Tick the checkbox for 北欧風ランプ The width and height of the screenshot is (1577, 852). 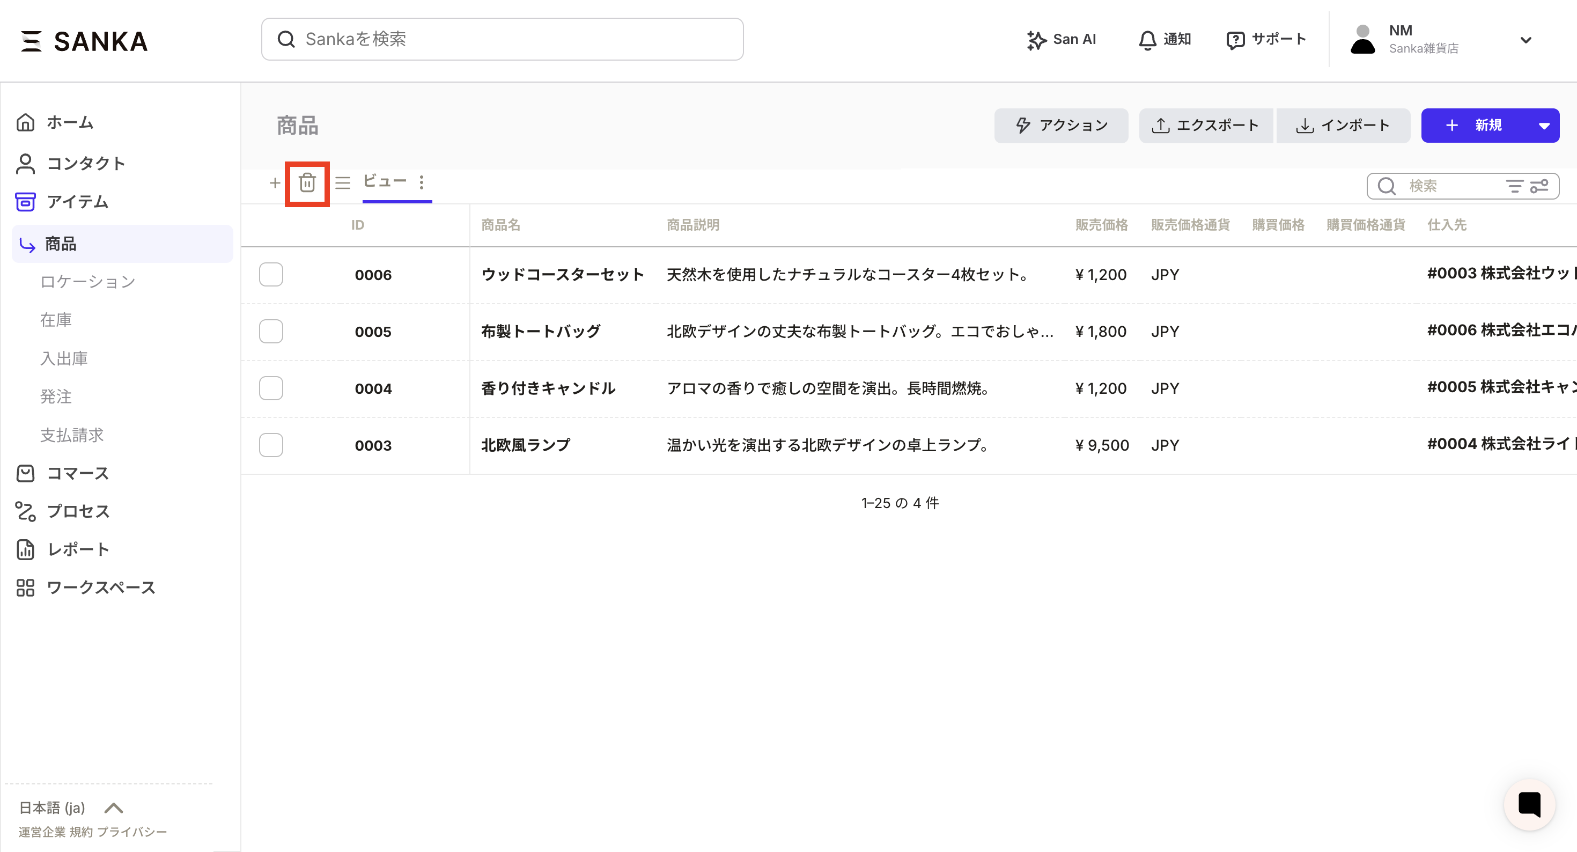270,445
